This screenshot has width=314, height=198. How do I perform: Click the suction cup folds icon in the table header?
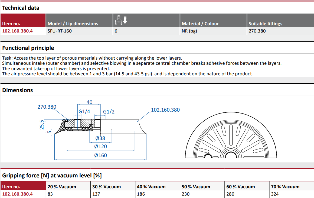point(121,20)
